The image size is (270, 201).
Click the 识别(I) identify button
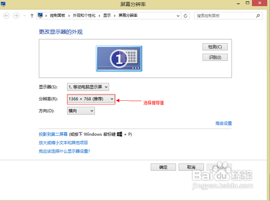click(x=215, y=57)
